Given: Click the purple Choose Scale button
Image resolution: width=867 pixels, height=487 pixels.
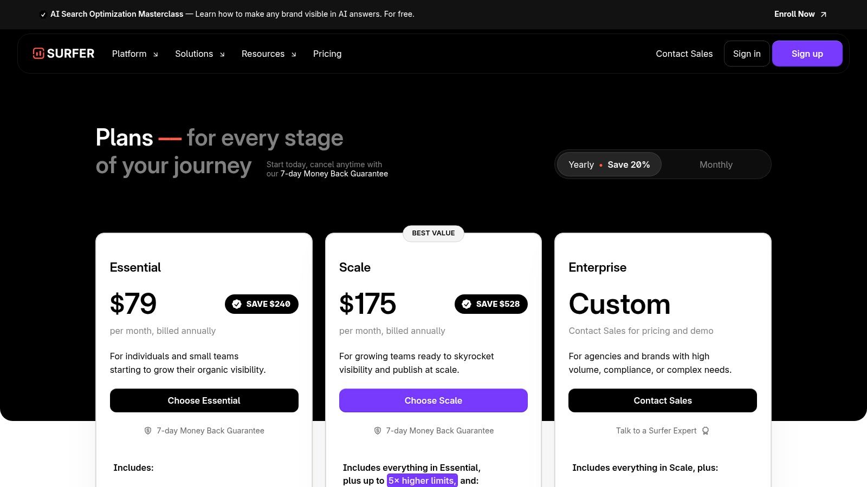Looking at the screenshot, I should [x=433, y=400].
